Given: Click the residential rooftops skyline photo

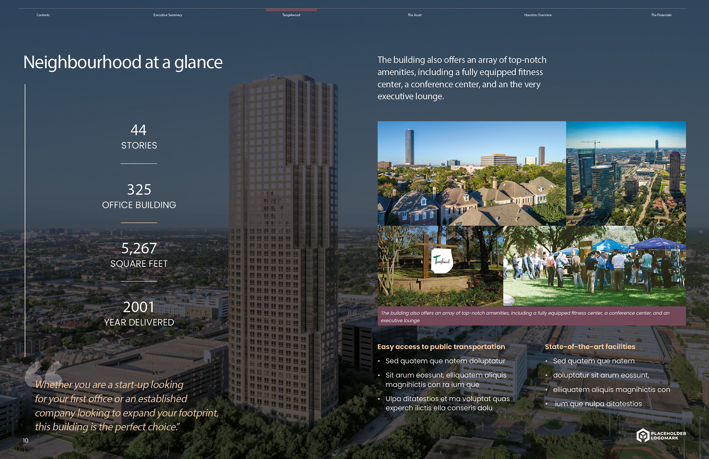Looking at the screenshot, I should pyautogui.click(x=472, y=173).
